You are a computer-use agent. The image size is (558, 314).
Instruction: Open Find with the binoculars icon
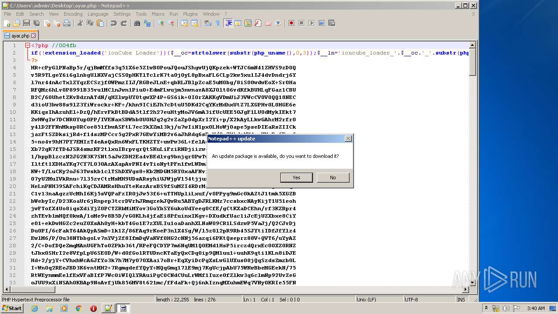pos(137,23)
